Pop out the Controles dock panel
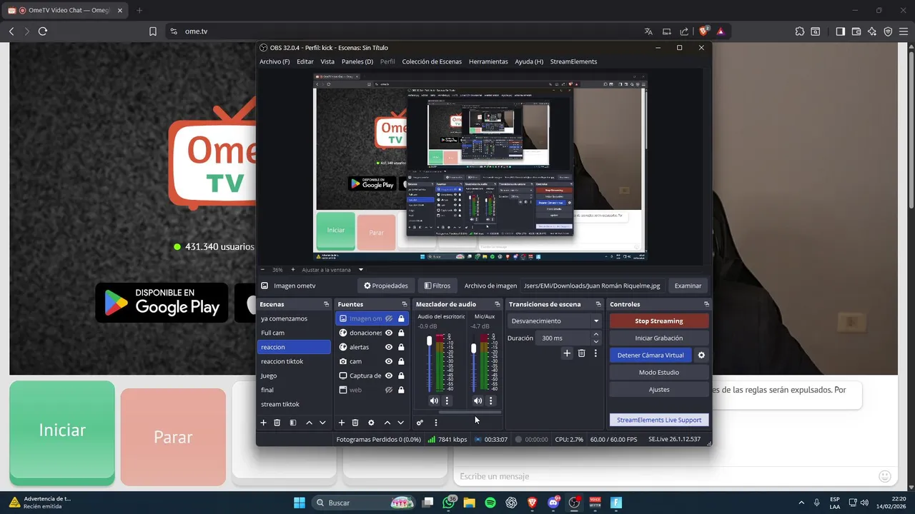Screen dimensions: 915x514 (x=706, y=304)
